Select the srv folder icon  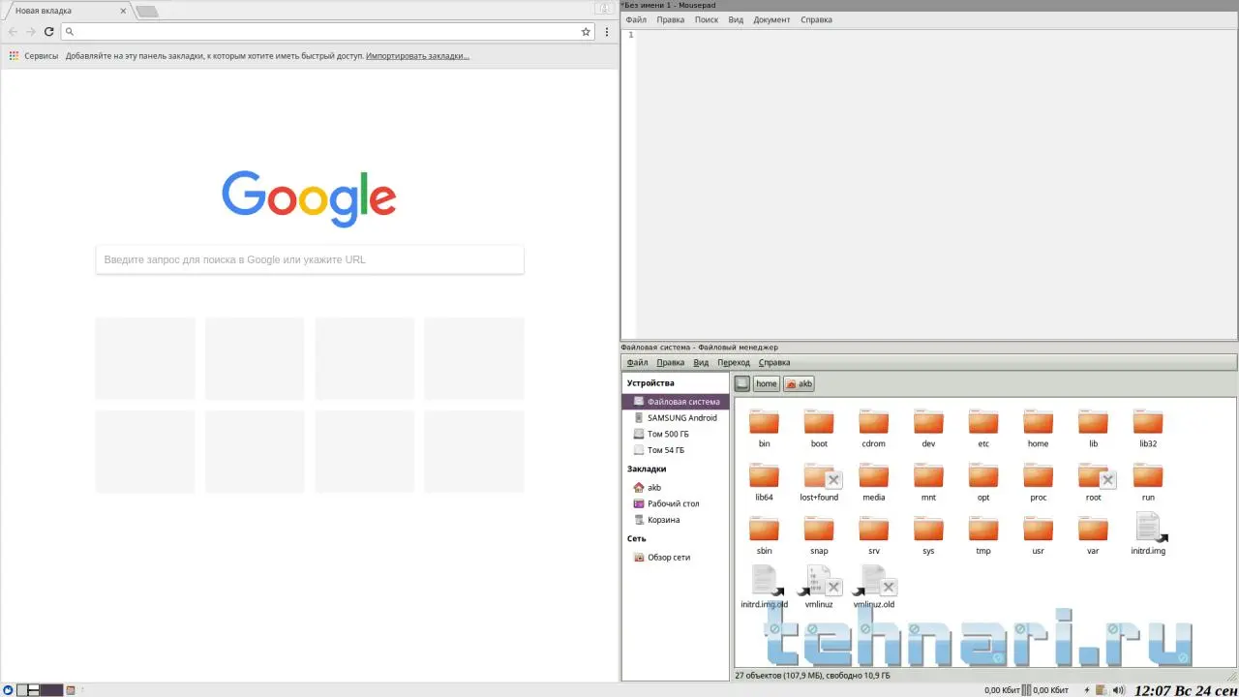pyautogui.click(x=873, y=529)
